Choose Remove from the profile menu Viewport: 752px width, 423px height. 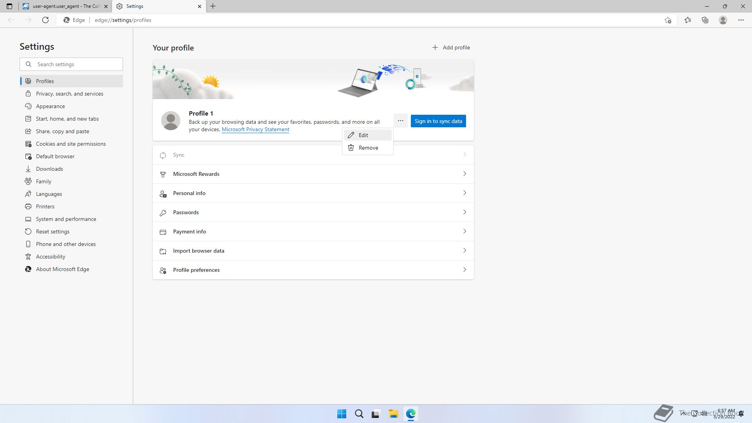367,148
